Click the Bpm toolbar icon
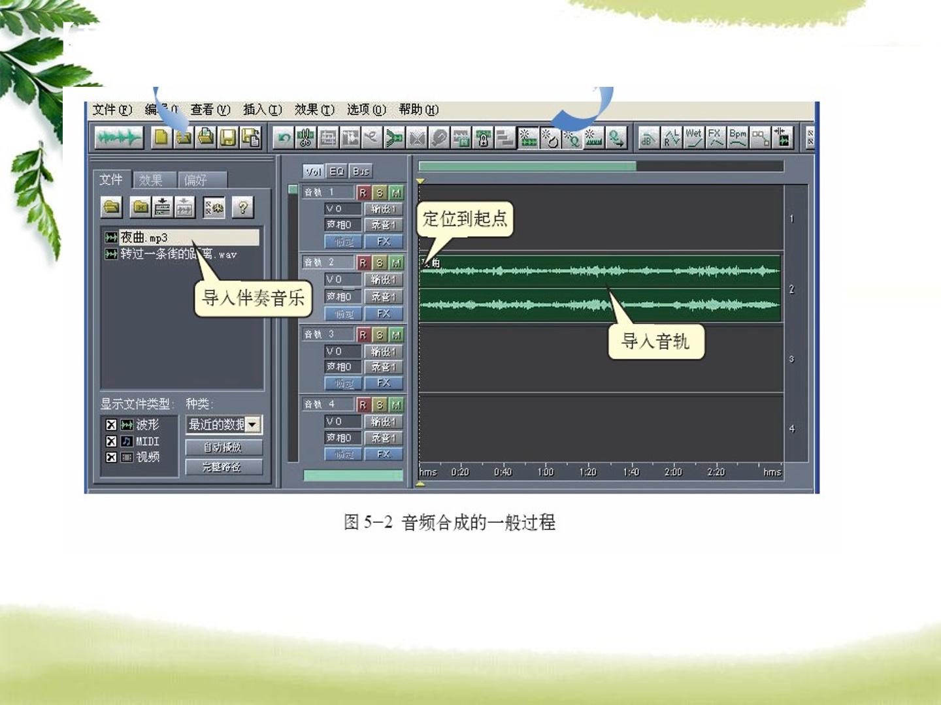 pos(738,137)
